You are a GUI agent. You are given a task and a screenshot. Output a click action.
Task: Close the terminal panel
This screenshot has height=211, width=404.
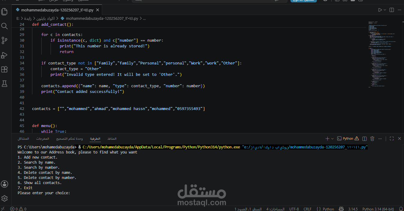point(400,139)
